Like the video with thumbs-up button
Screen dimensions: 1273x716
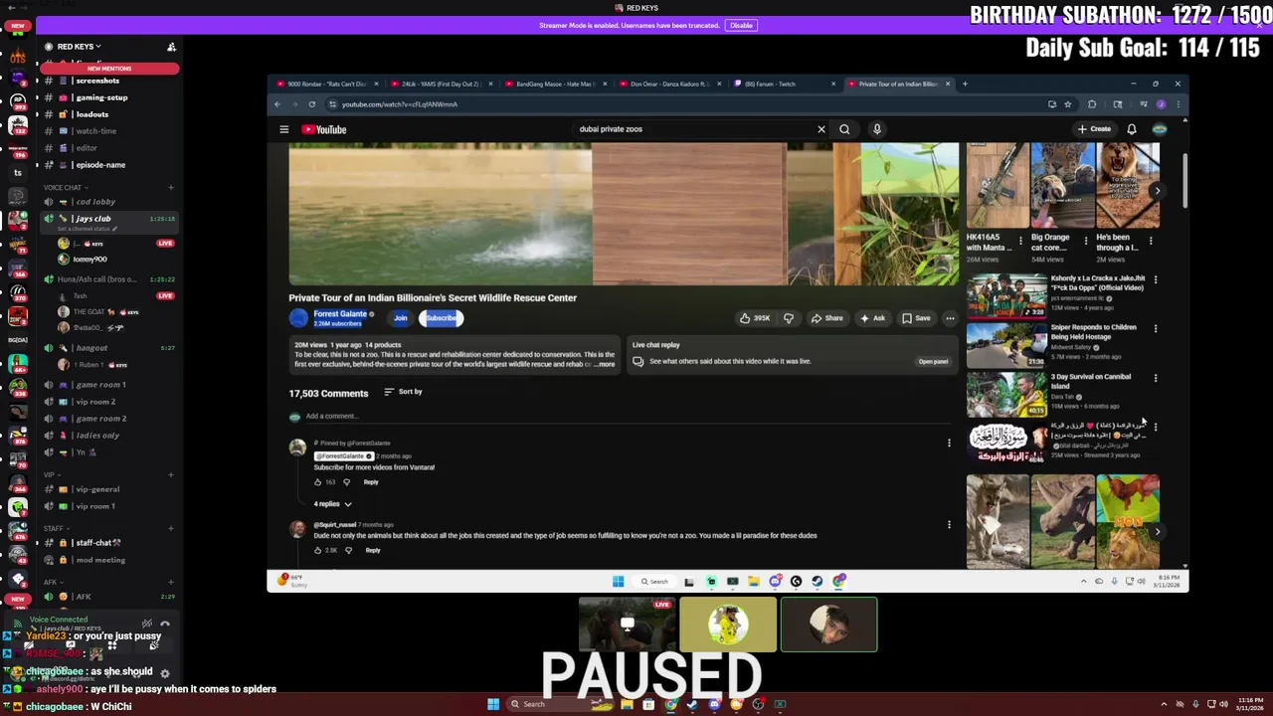pyautogui.click(x=756, y=318)
